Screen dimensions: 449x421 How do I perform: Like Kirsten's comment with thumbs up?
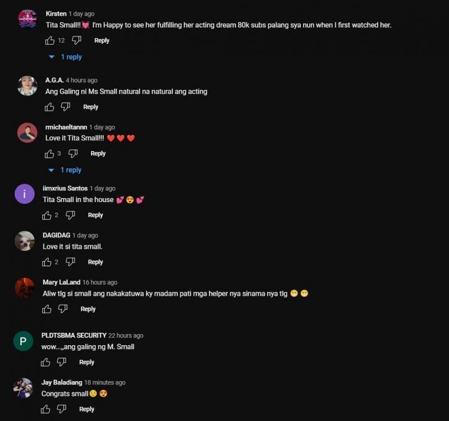[x=50, y=40]
